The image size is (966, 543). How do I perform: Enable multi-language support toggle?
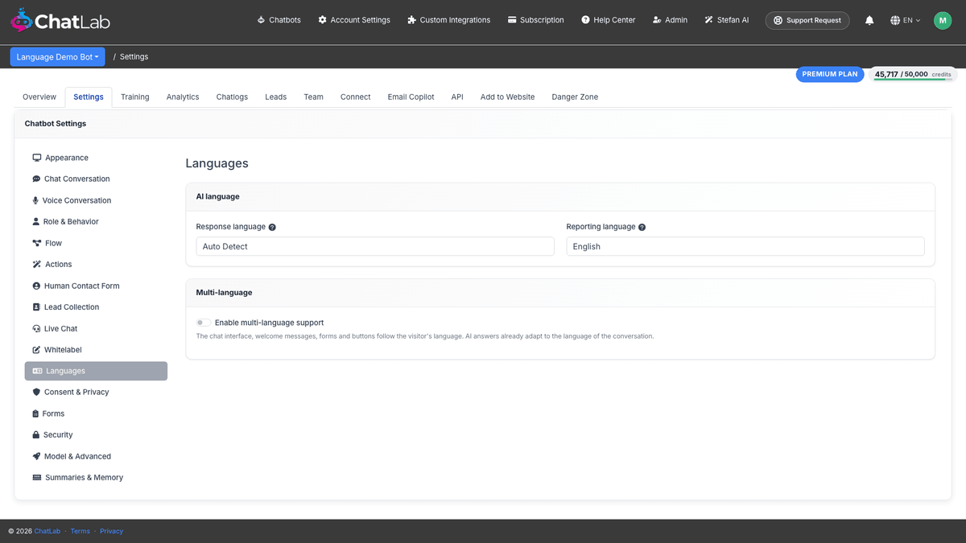pyautogui.click(x=204, y=323)
